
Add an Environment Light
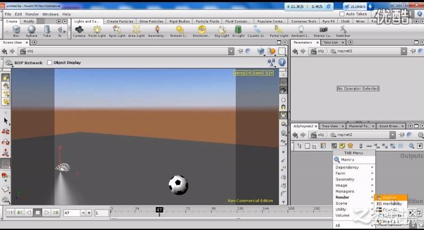[x=201, y=31]
